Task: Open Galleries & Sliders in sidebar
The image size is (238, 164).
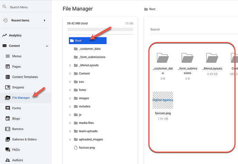Action: (x=24, y=139)
